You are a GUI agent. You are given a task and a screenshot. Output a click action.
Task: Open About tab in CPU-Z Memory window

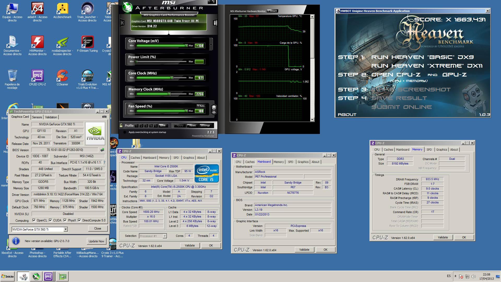[x=454, y=150]
